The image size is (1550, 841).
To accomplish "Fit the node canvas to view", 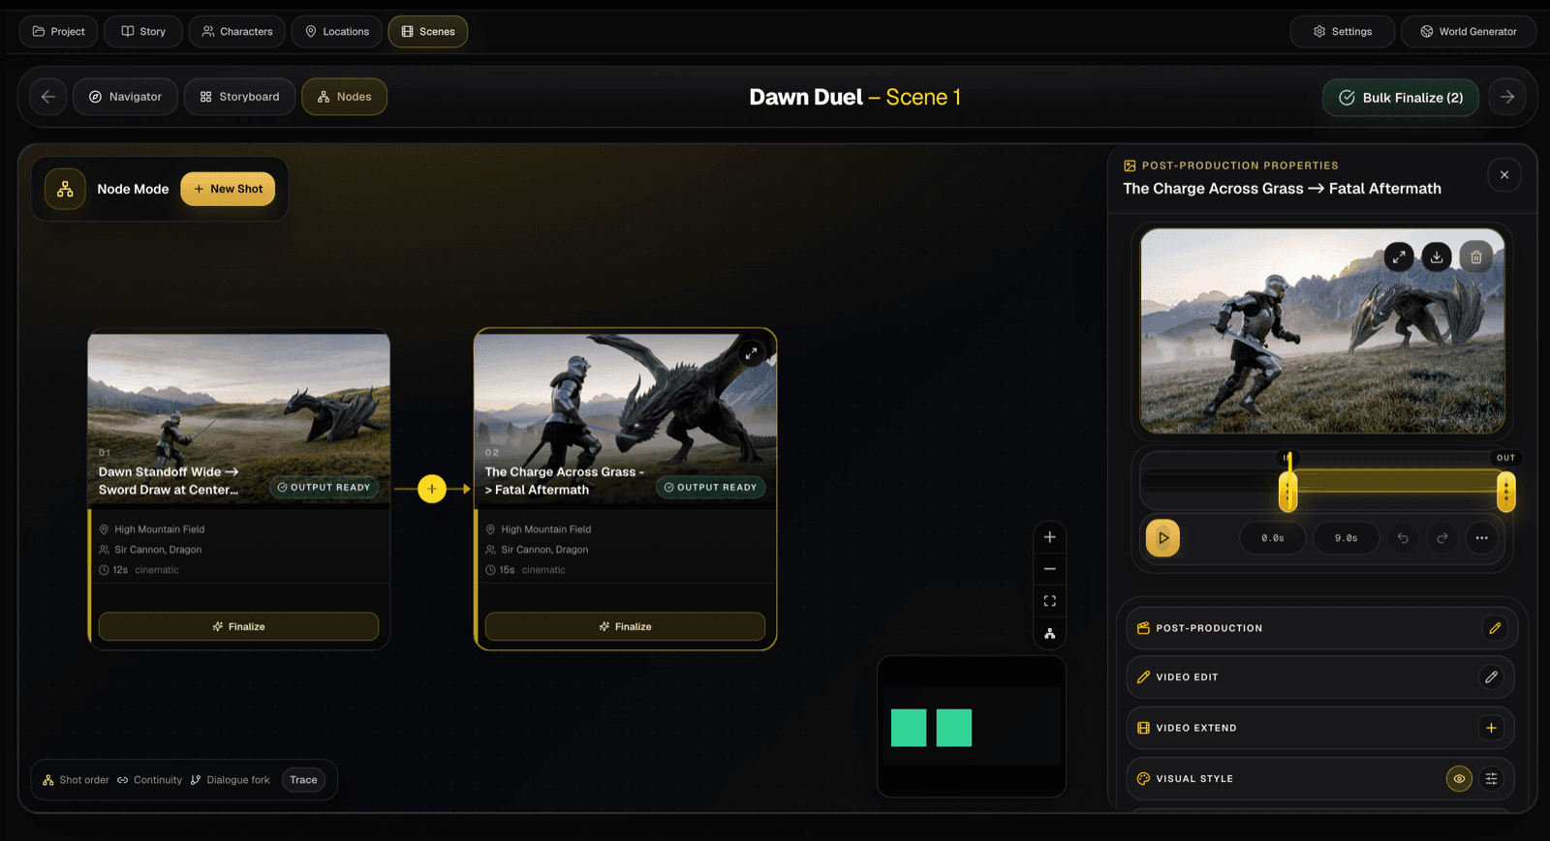I will (x=1049, y=601).
